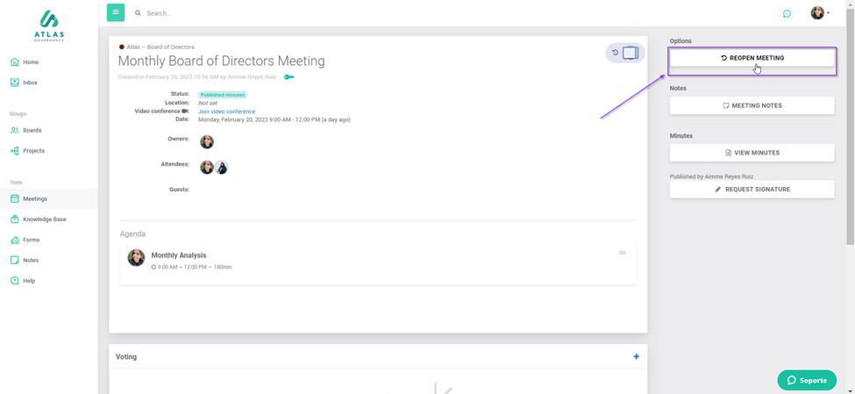Open the chat messages icon
Viewport: 855px width, 394px height.
(x=787, y=13)
